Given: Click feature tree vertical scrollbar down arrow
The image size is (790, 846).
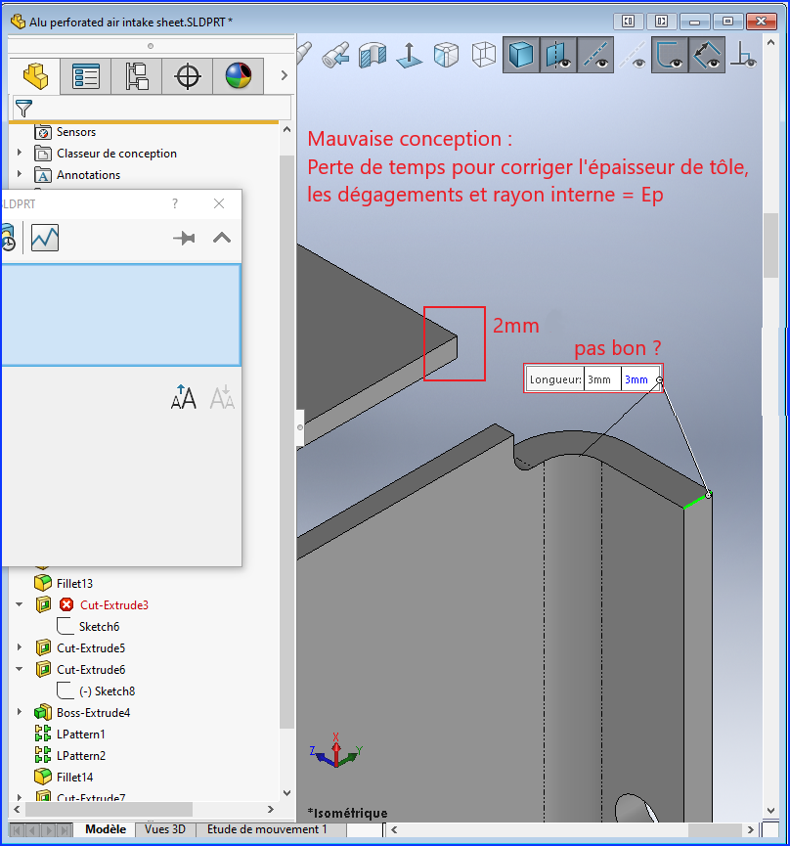Looking at the screenshot, I should [286, 793].
